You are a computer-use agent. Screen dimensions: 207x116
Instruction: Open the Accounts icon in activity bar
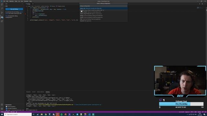point(2,105)
